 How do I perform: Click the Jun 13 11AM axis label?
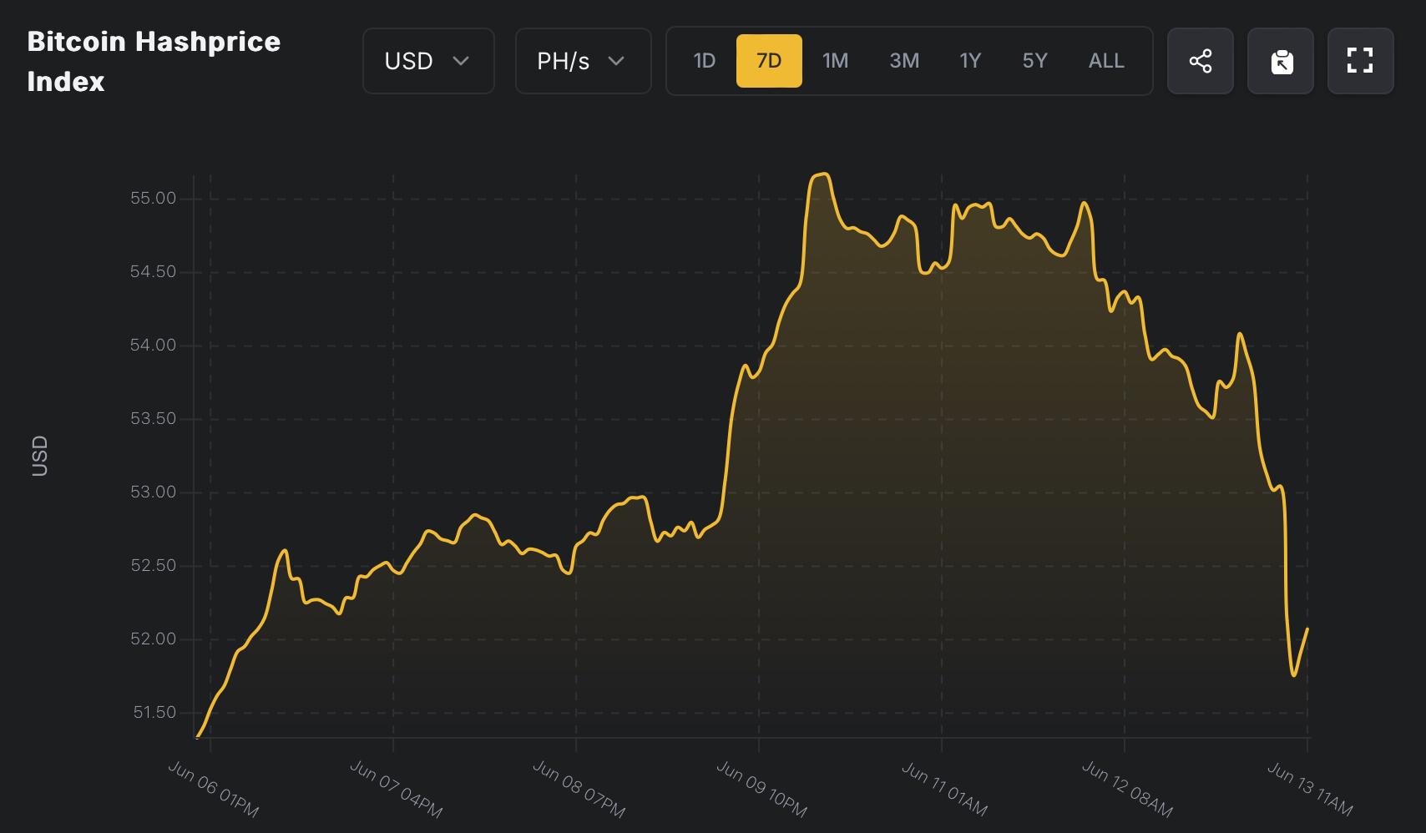point(1310,789)
